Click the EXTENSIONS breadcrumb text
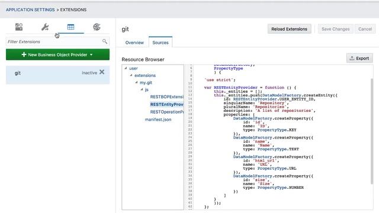The height and width of the screenshot is (213, 379). (x=73, y=9)
